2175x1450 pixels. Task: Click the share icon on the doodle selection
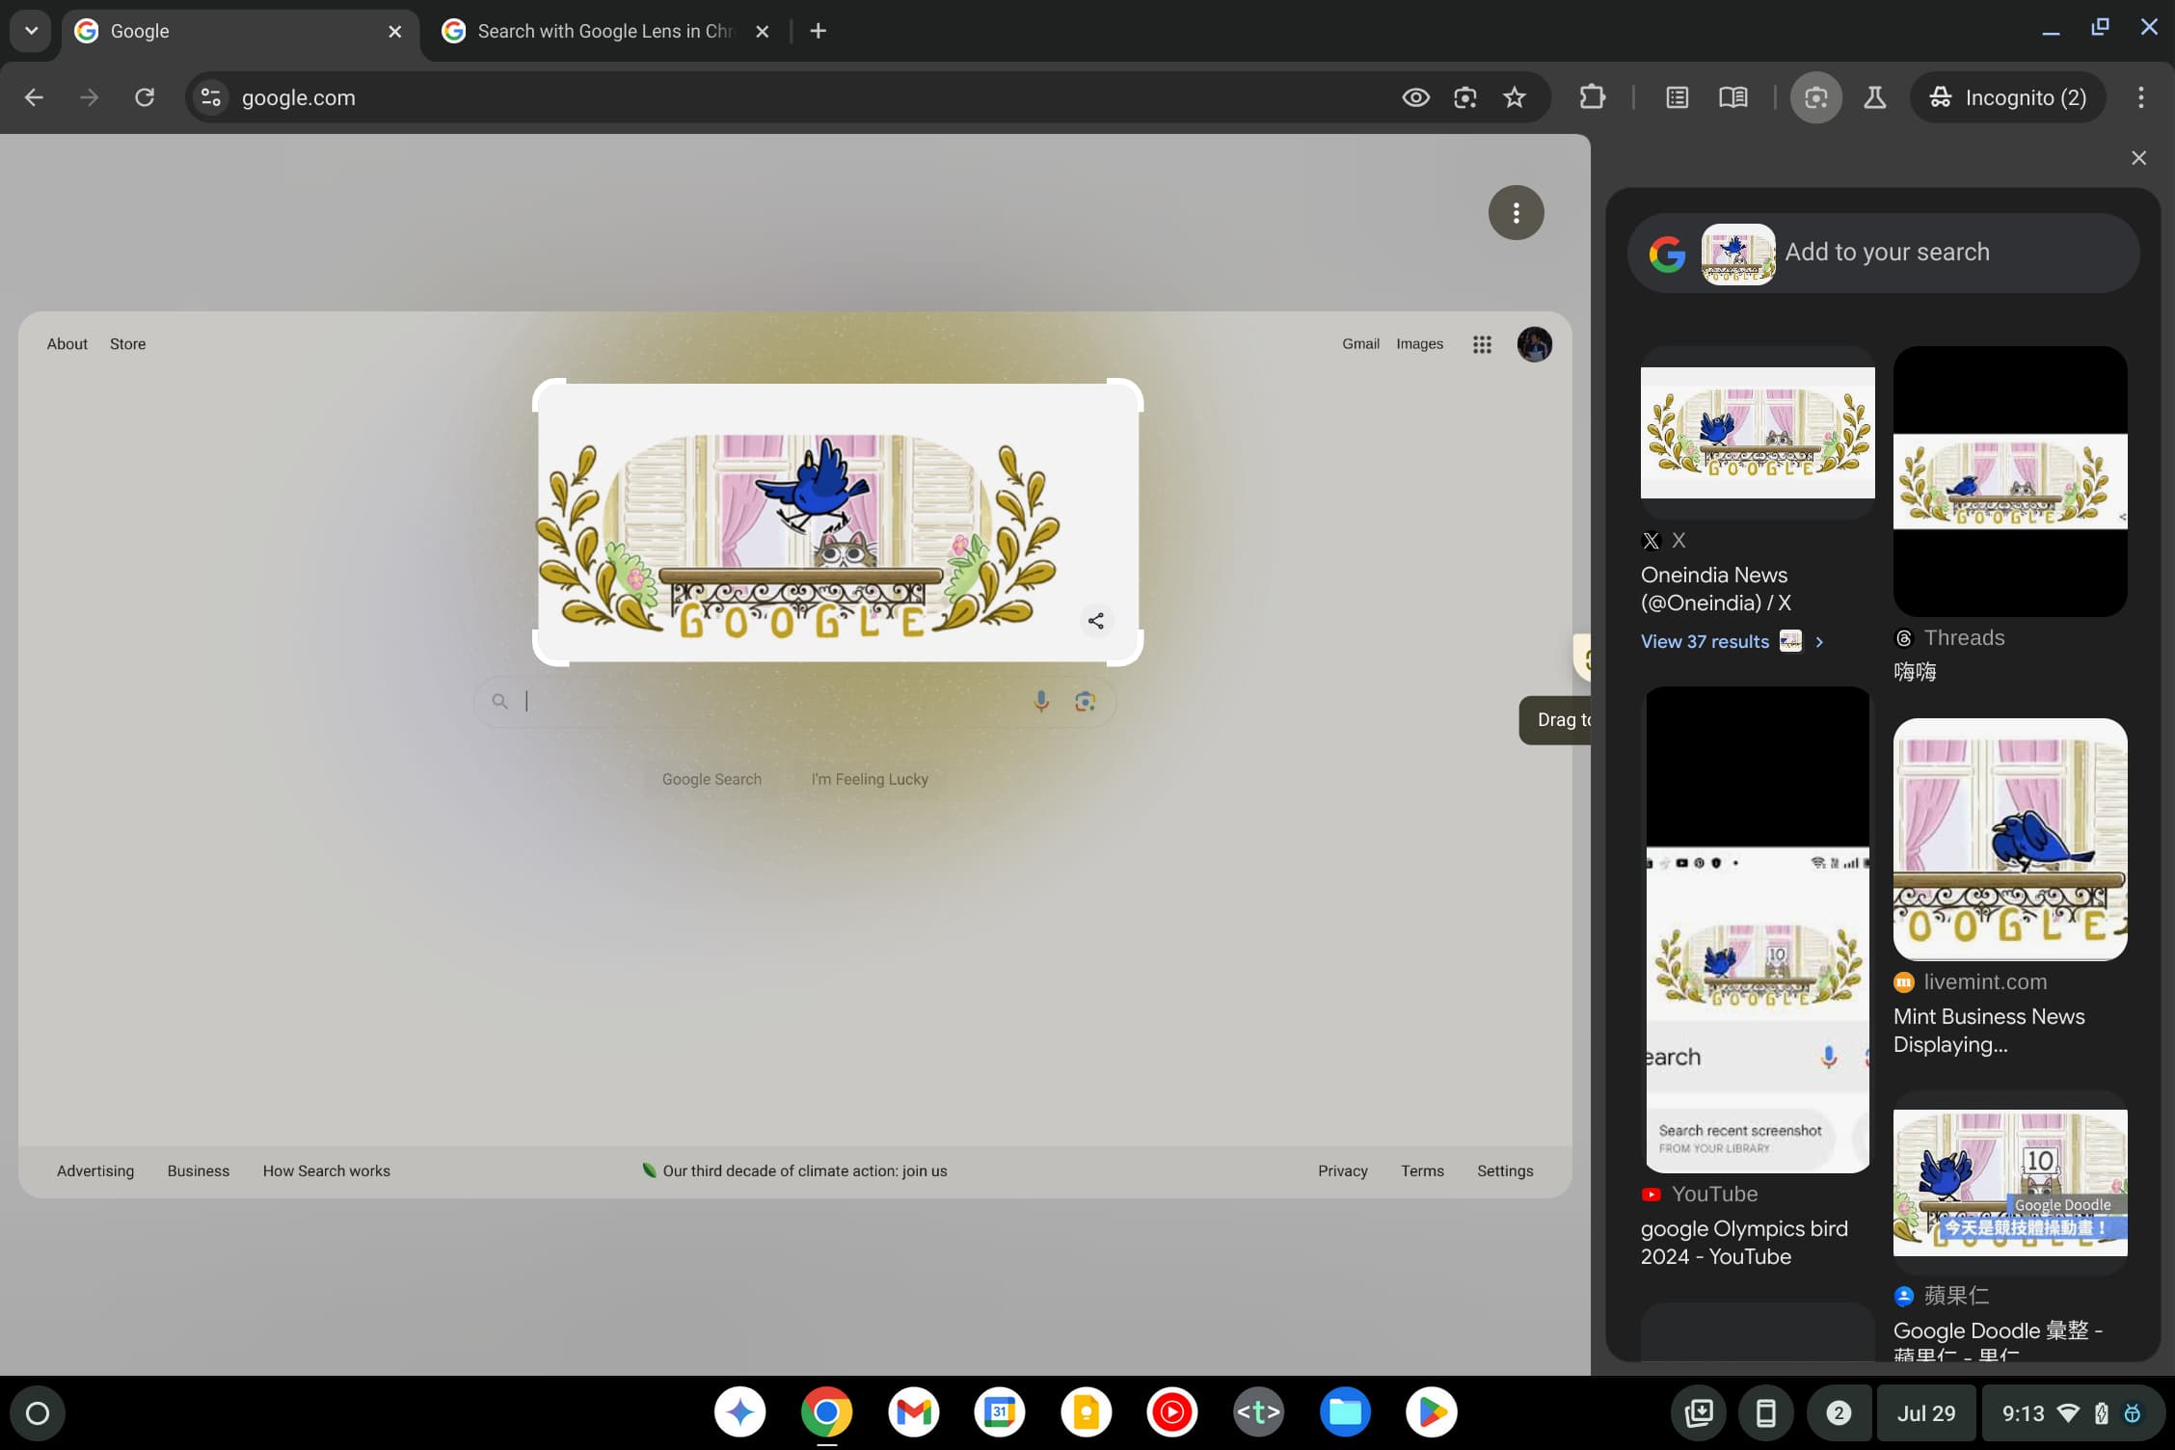pyautogui.click(x=1095, y=621)
